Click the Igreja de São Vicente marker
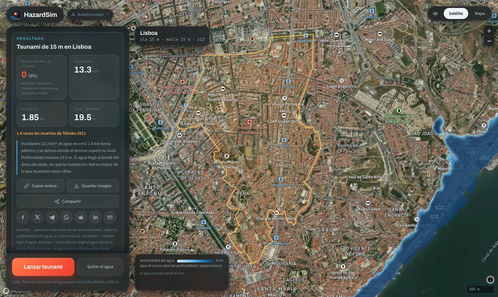The height and width of the screenshot is (297, 498). coord(343,267)
